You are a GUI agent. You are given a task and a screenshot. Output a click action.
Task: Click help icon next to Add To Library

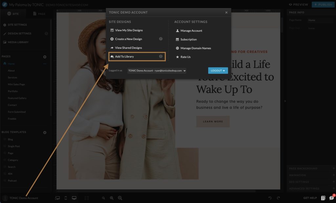coord(161,56)
